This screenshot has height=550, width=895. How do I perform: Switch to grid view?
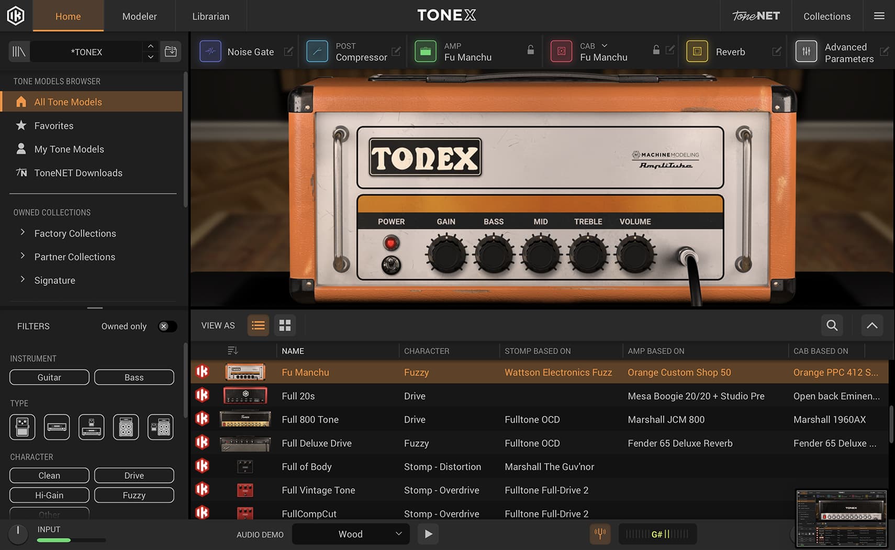point(285,326)
